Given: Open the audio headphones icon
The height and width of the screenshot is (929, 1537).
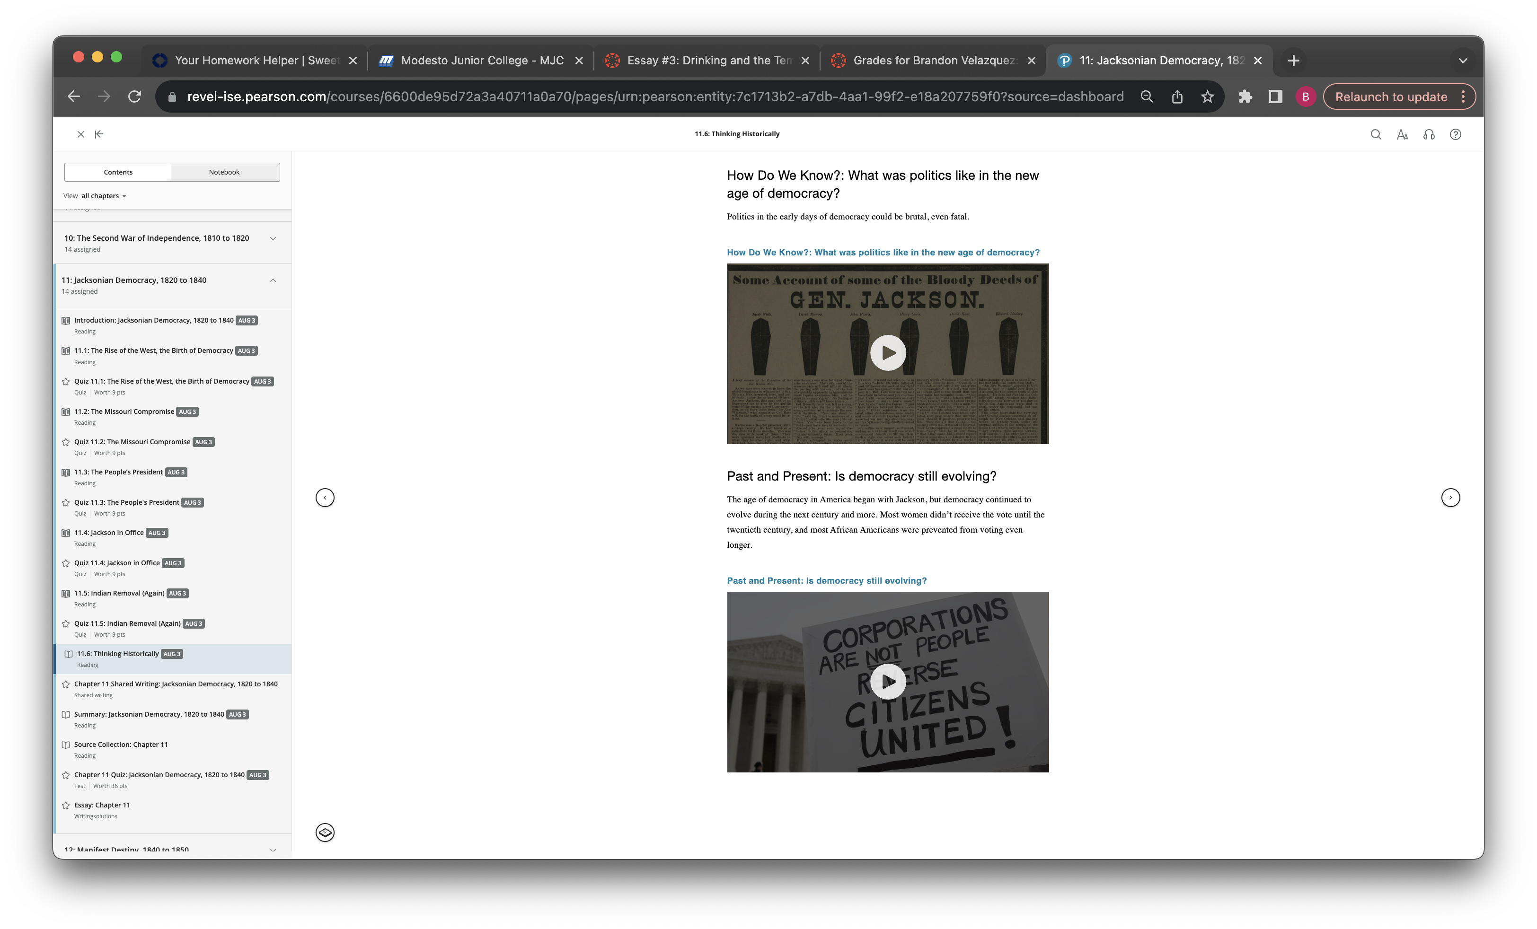Looking at the screenshot, I should click(1429, 134).
